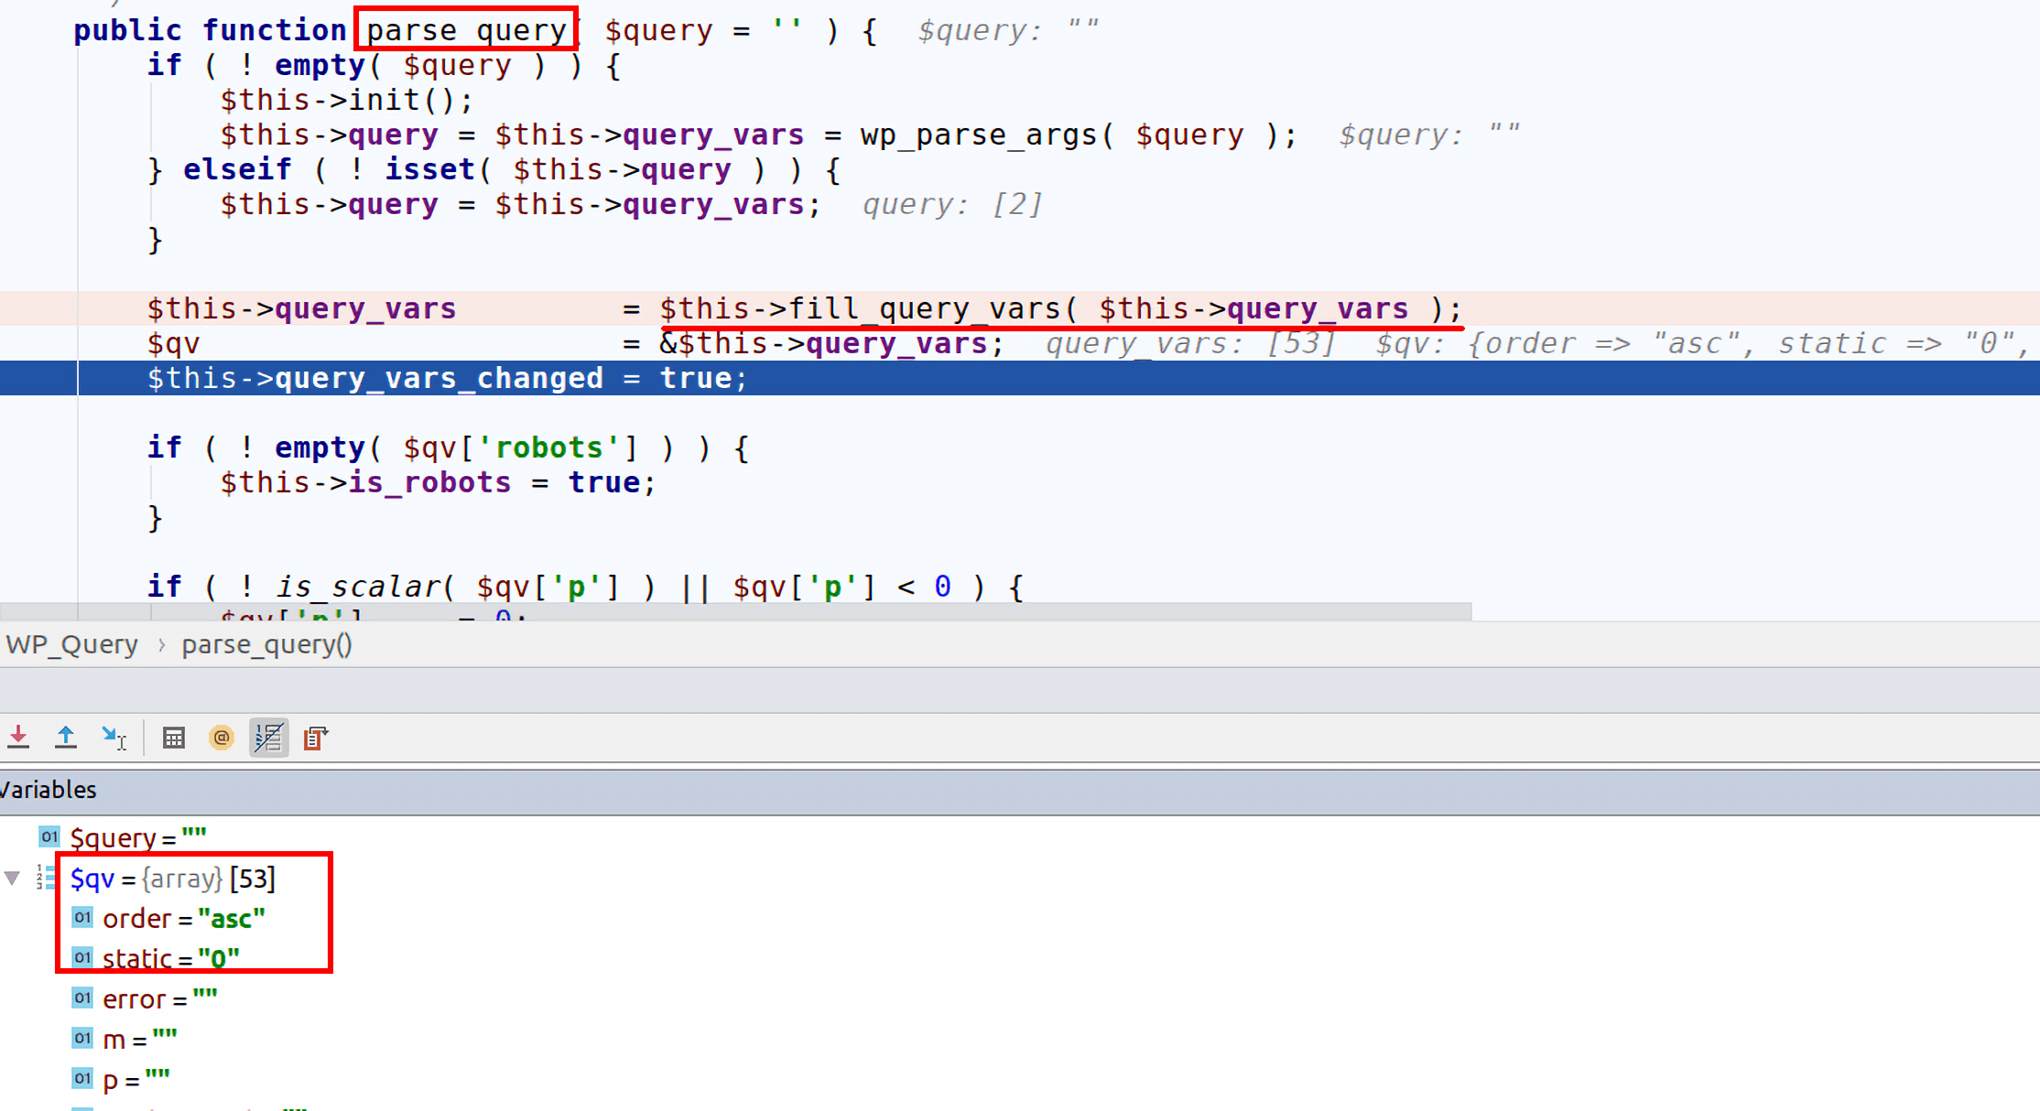2040x1111 pixels.
Task: Select the error = "" variable
Action: pyautogui.click(x=159, y=998)
